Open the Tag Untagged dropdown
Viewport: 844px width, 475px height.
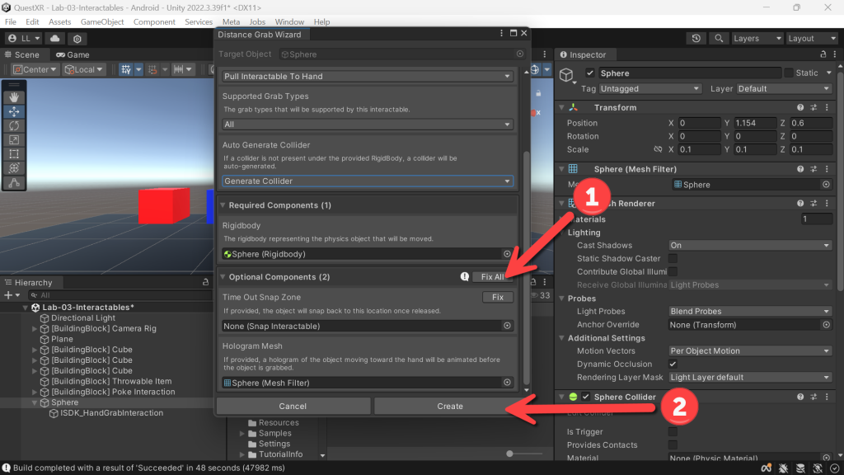coord(649,89)
